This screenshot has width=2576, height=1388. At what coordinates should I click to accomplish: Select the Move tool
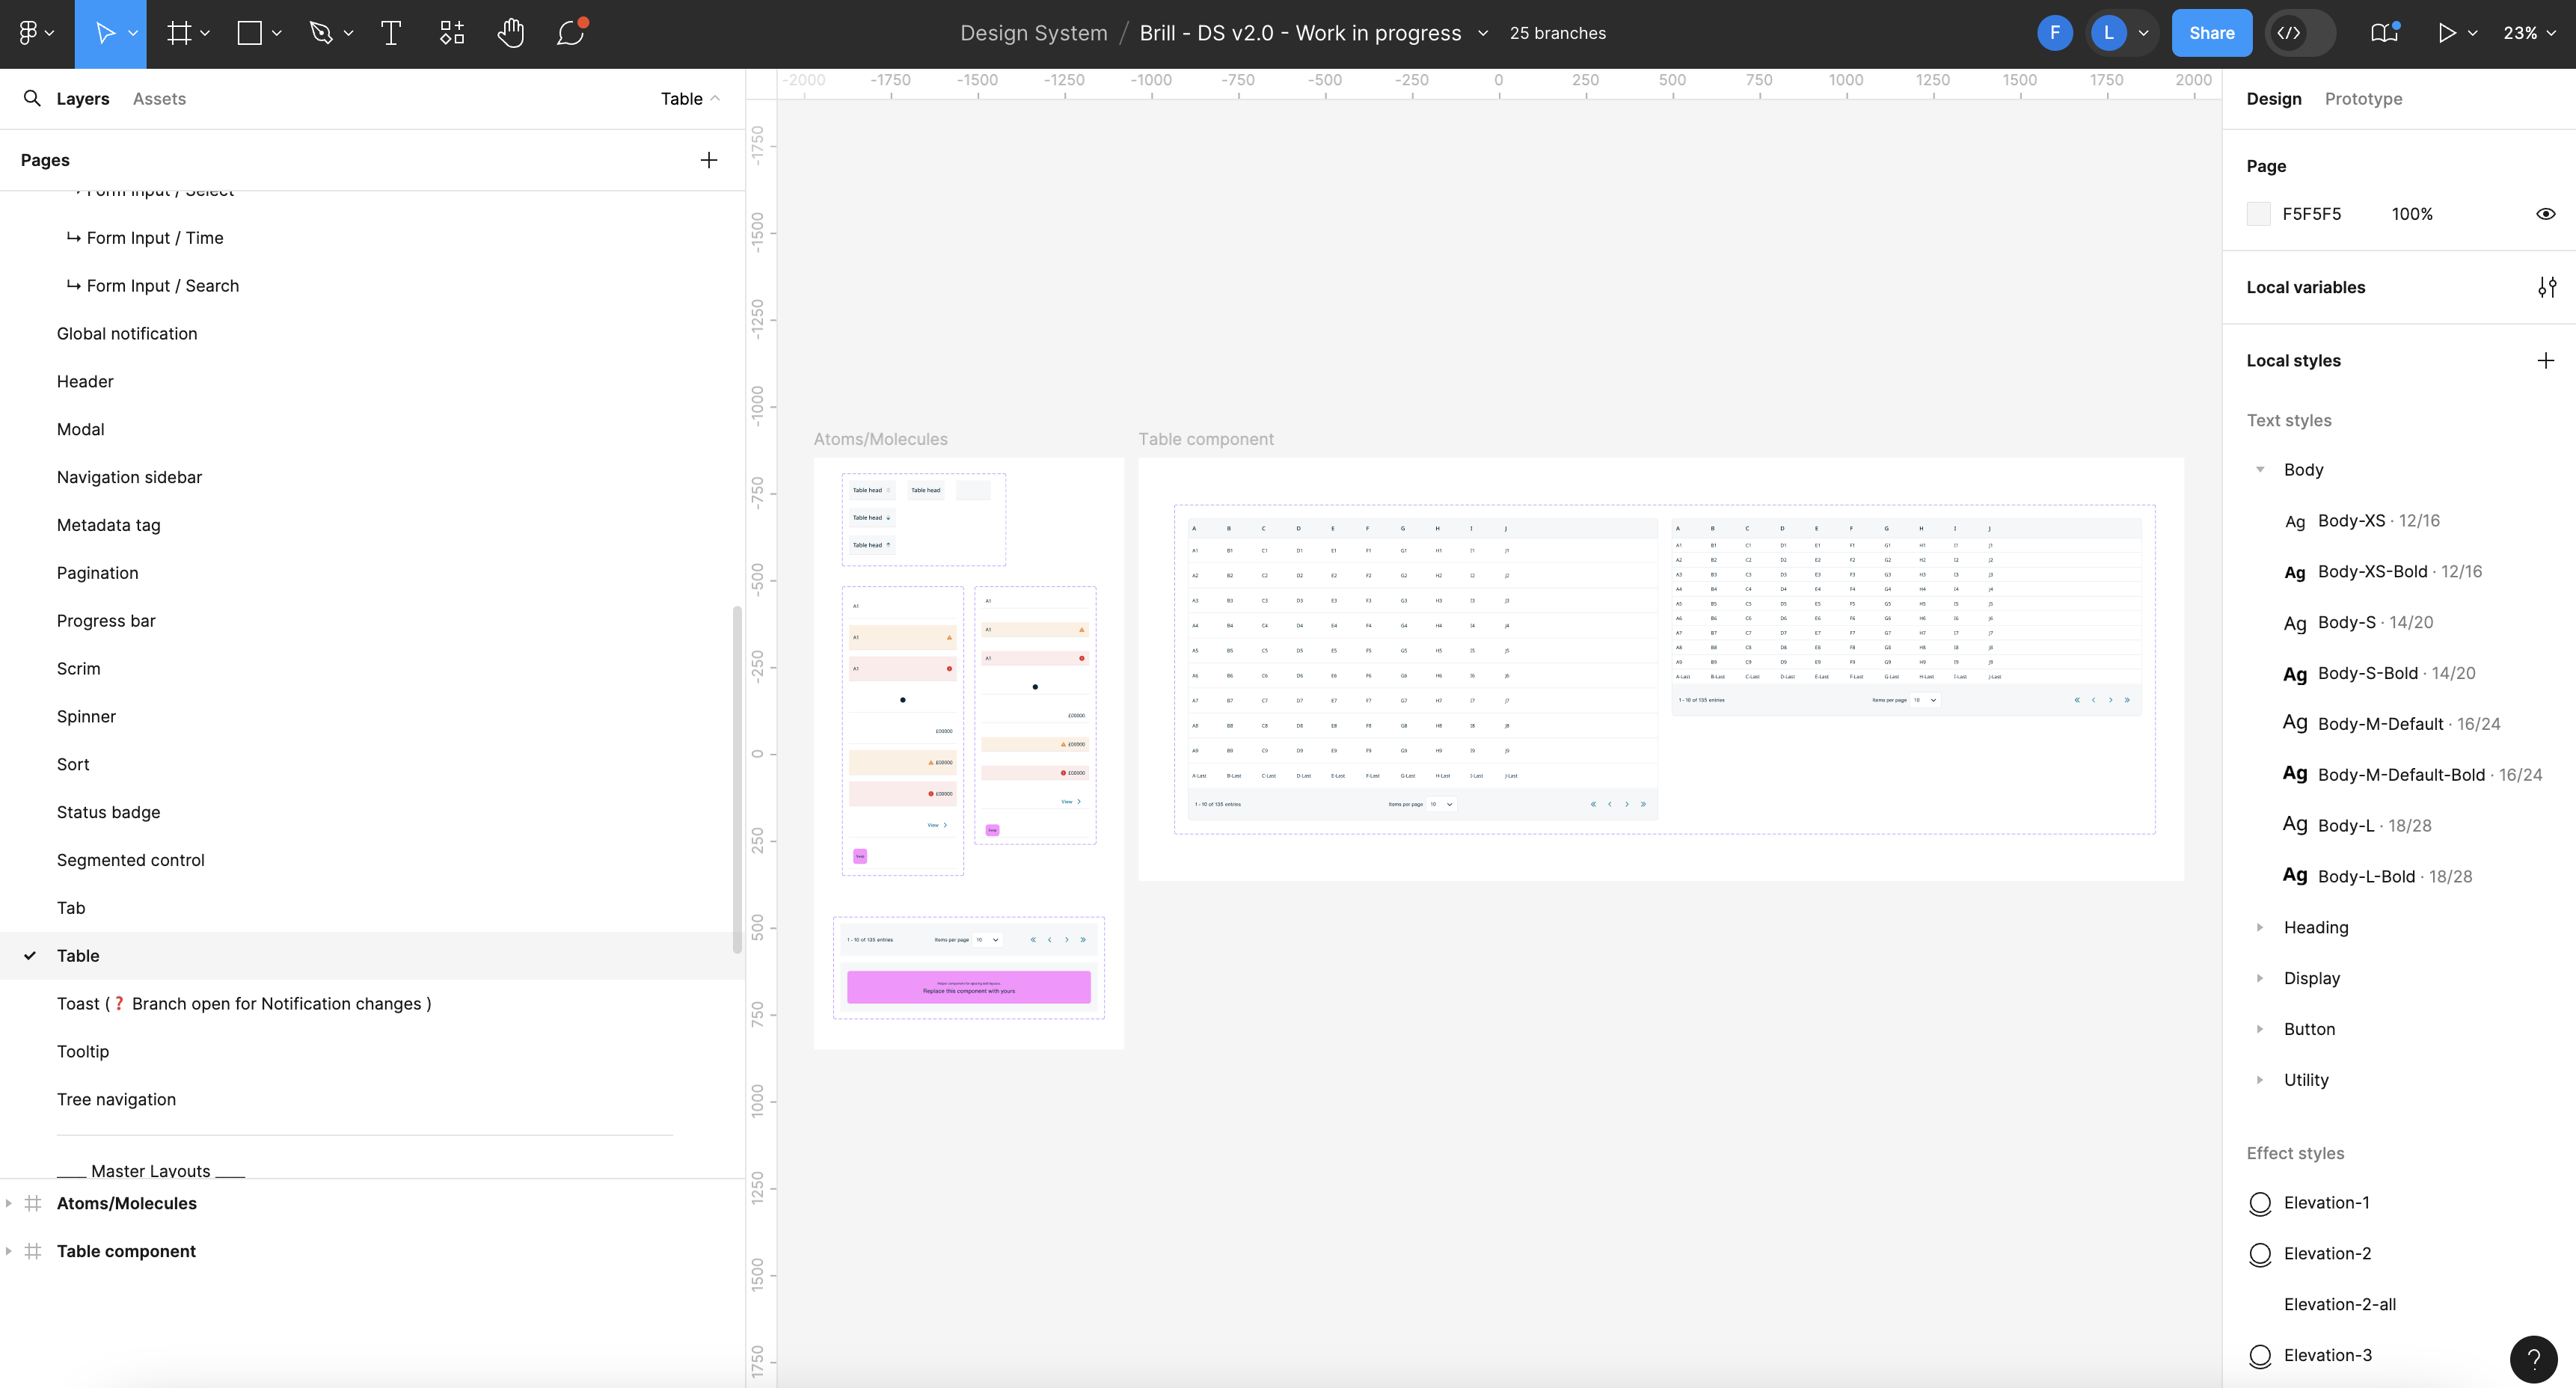click(106, 32)
